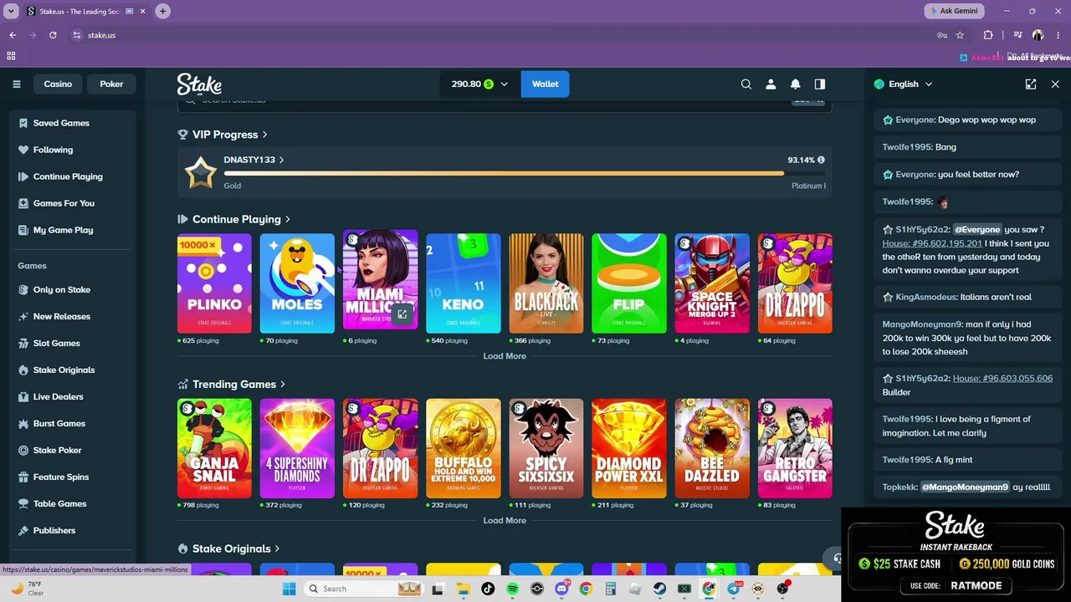Open the Stake search magnifier icon
The height and width of the screenshot is (602, 1071).
click(x=746, y=84)
